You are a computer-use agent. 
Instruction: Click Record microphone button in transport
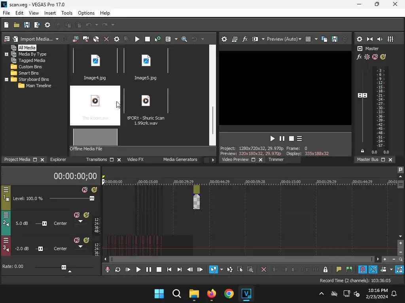coord(108,269)
